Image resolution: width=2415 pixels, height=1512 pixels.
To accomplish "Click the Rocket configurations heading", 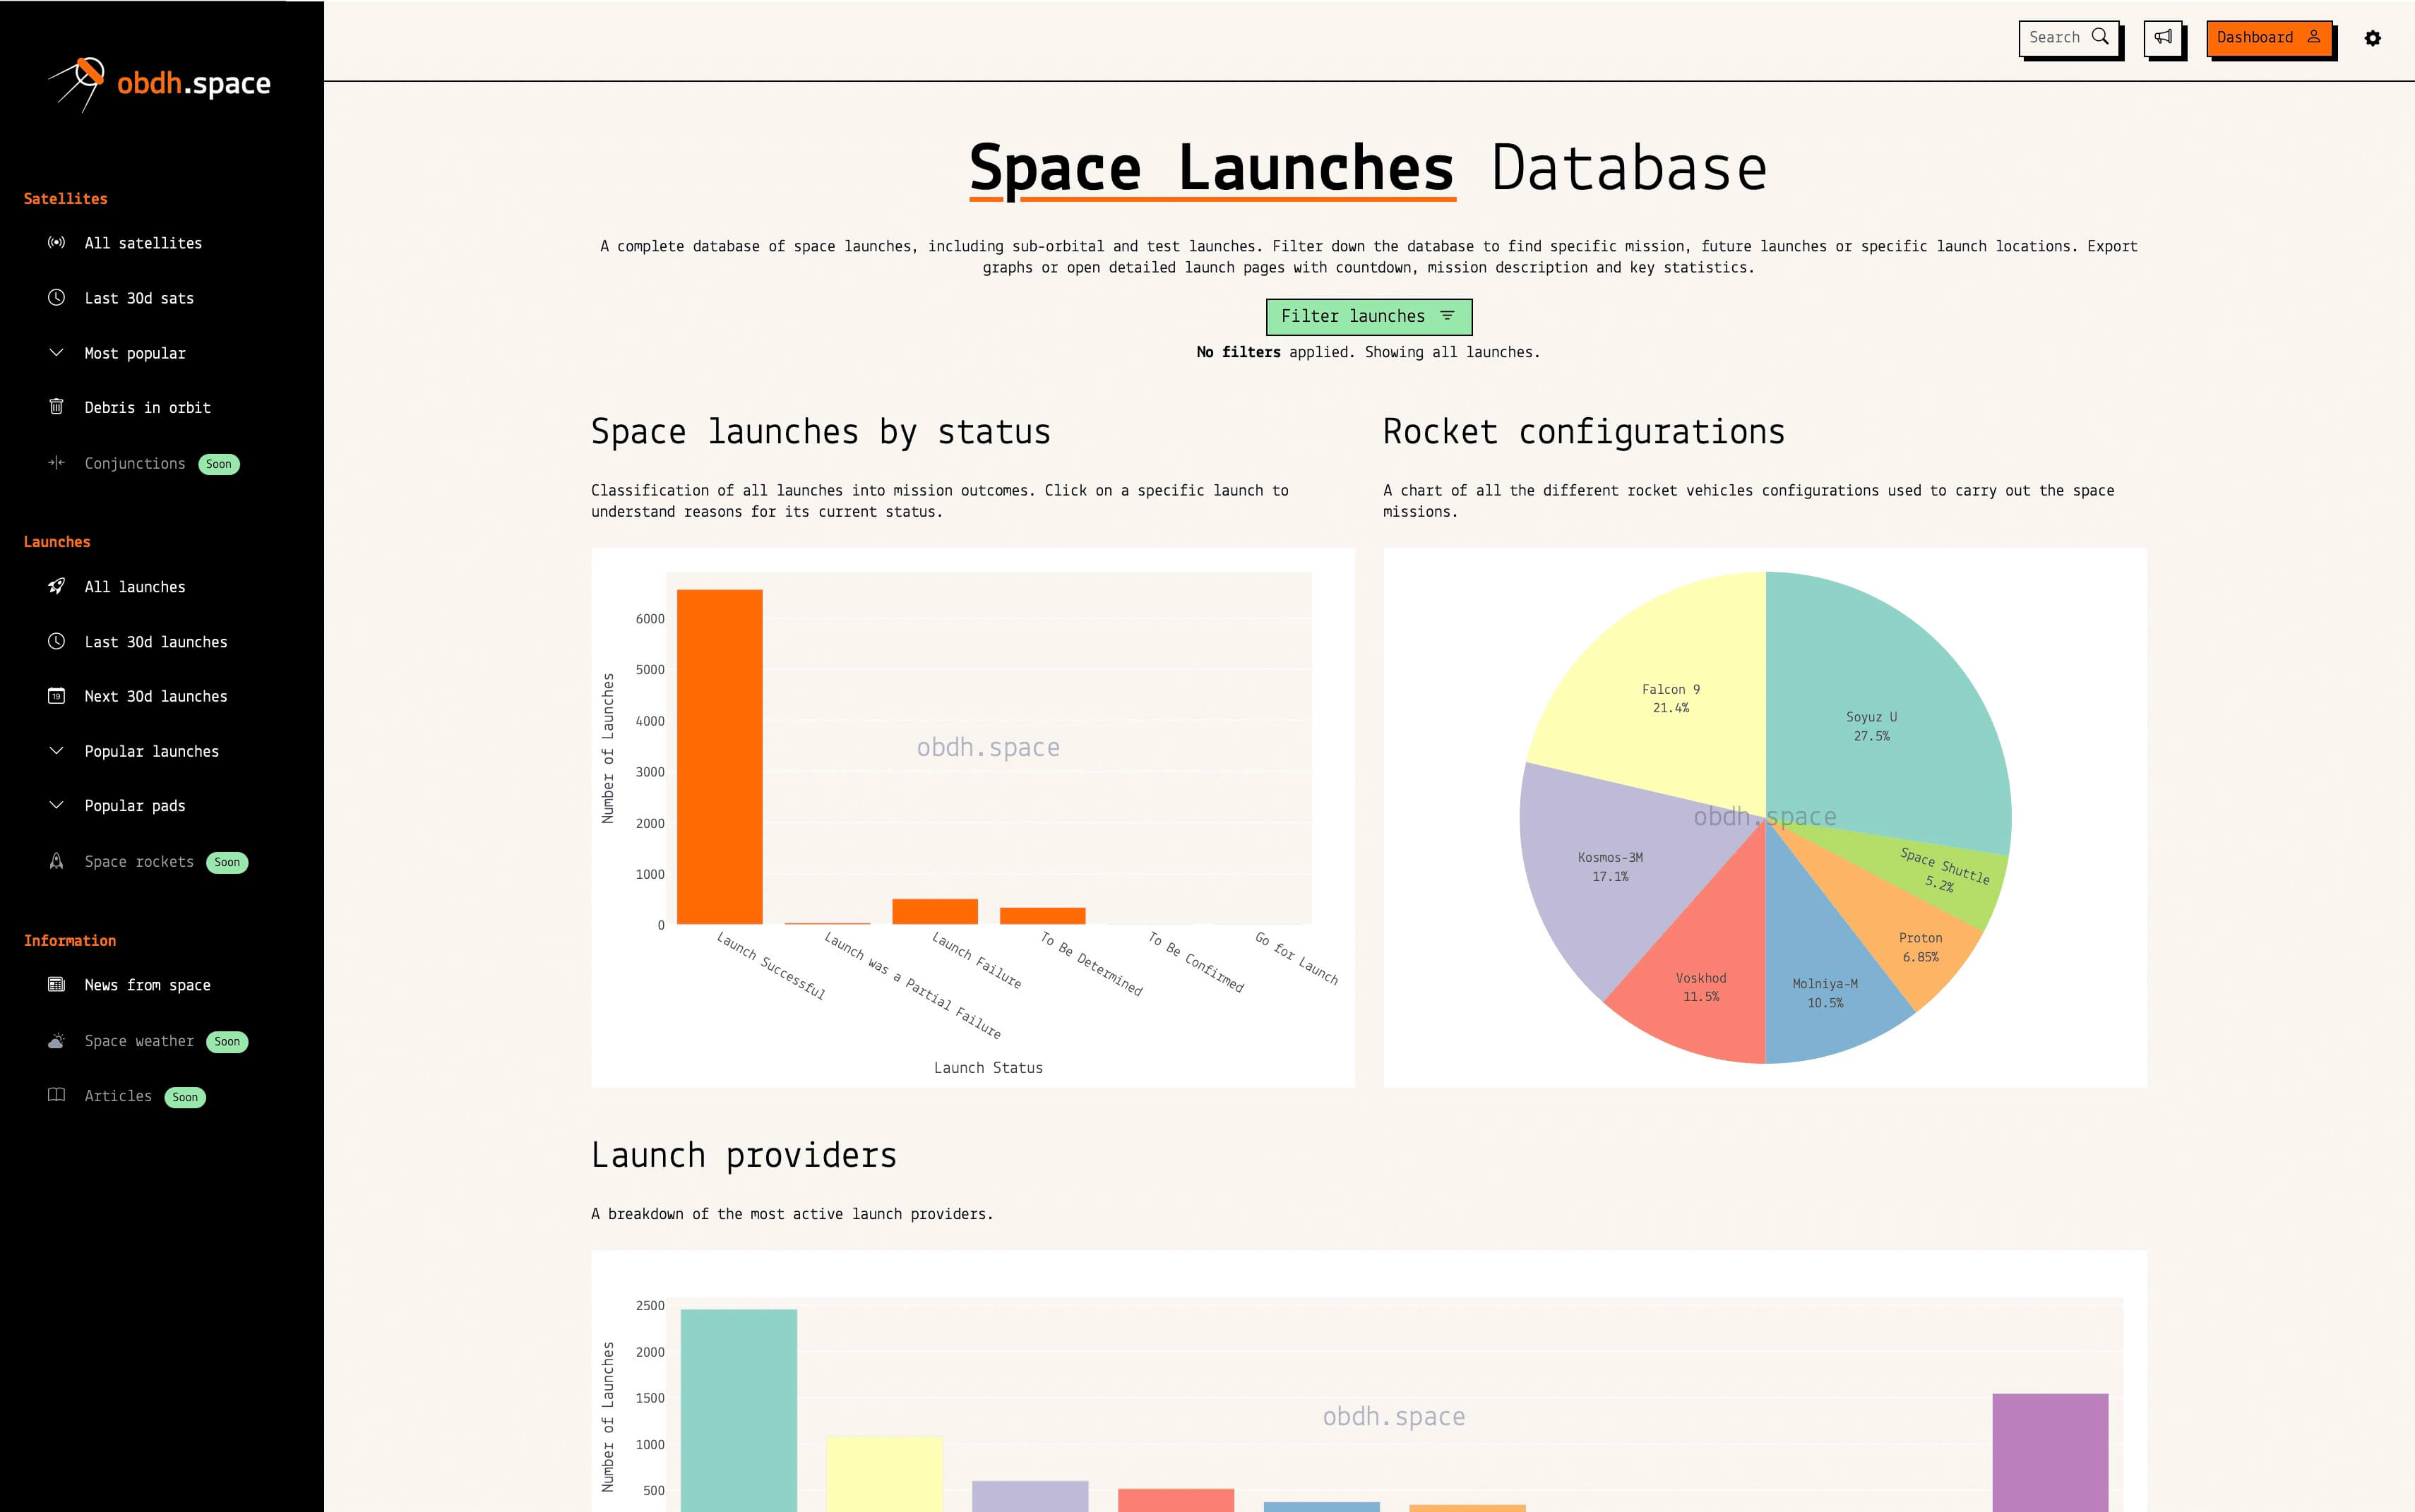I will pyautogui.click(x=1584, y=432).
